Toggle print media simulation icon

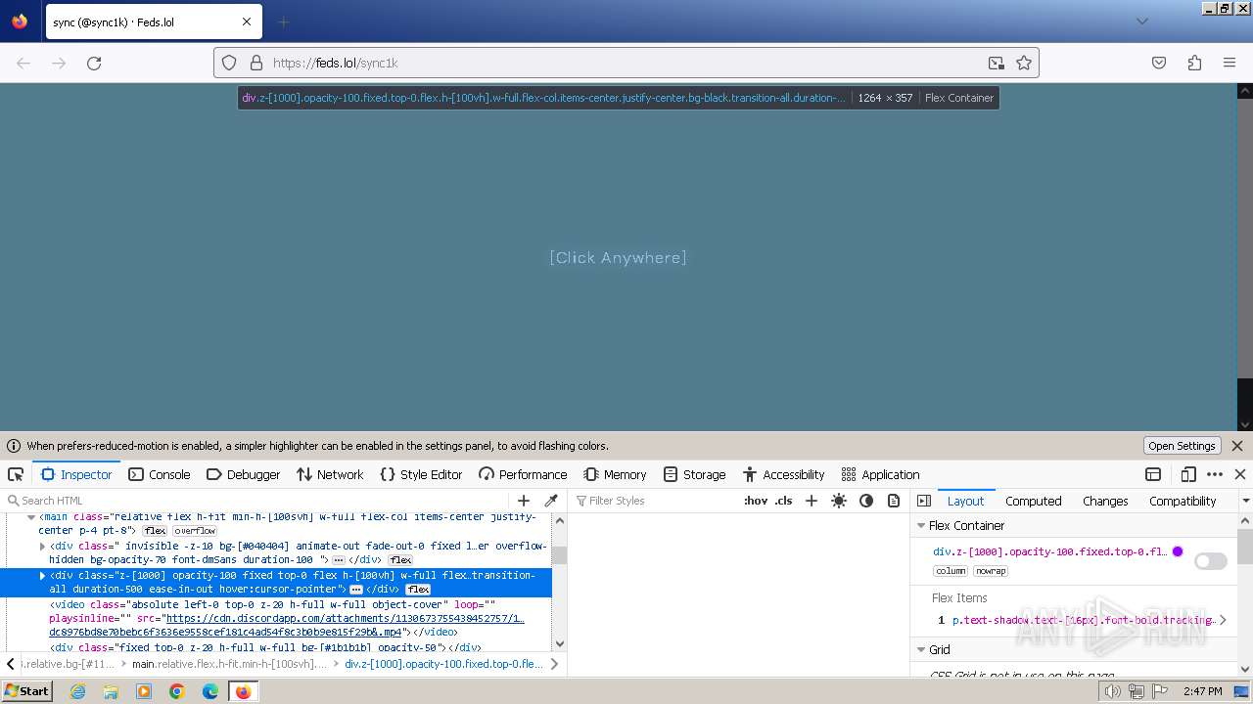click(x=894, y=501)
